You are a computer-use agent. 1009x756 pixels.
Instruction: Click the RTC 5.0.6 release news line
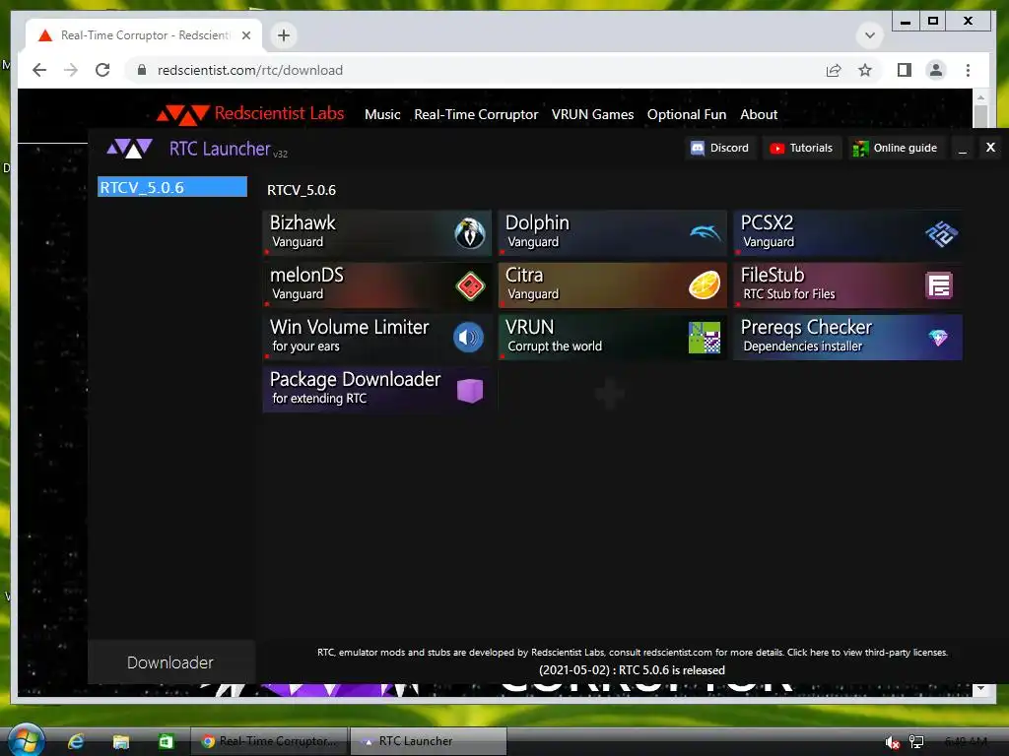[x=632, y=669]
